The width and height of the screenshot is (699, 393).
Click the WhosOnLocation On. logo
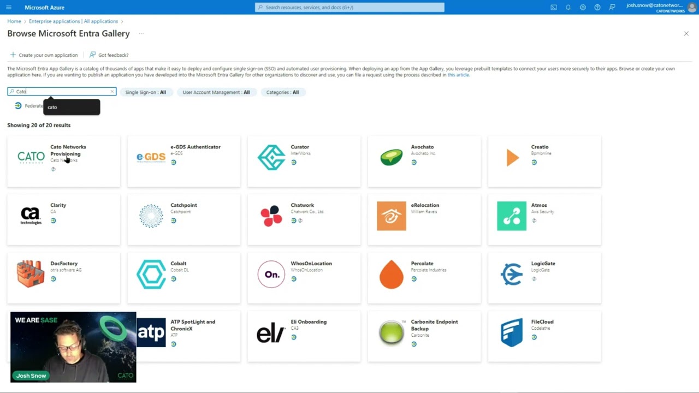tap(271, 274)
